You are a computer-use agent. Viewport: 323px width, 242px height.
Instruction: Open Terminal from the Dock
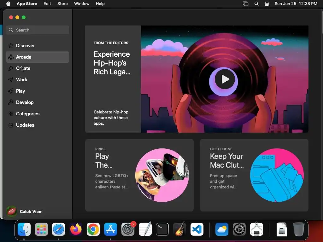tap(162, 229)
